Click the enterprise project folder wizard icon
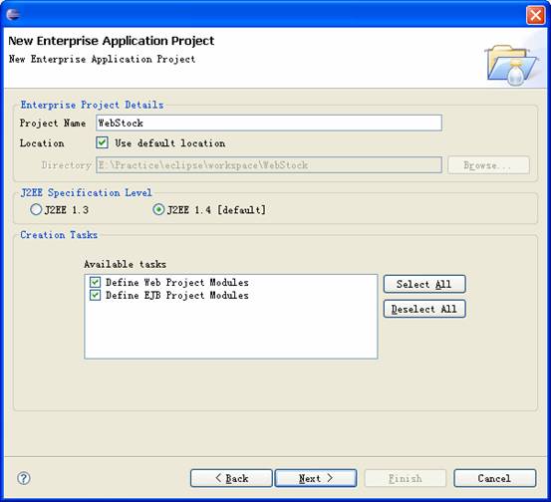Viewport: 551px width, 502px height. click(512, 66)
